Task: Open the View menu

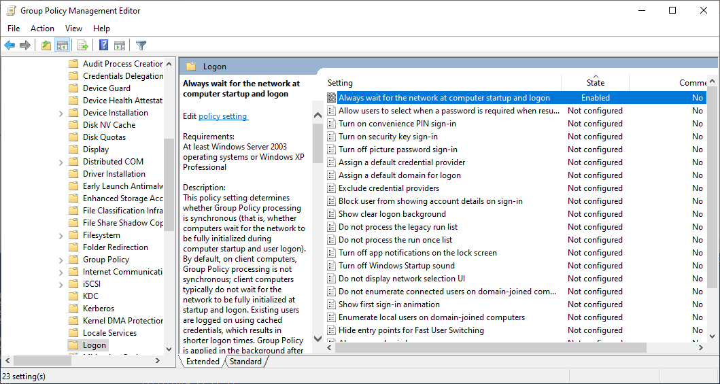Action: [x=73, y=29]
